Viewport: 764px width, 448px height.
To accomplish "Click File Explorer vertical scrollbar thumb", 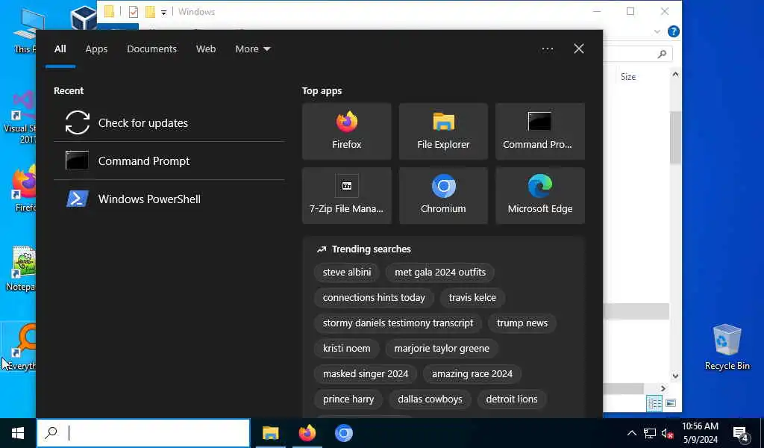I will click(x=675, y=137).
